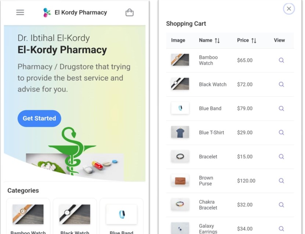This screenshot has width=305, height=234.
Task: View Bracelet details magnifier
Action: click(281, 157)
